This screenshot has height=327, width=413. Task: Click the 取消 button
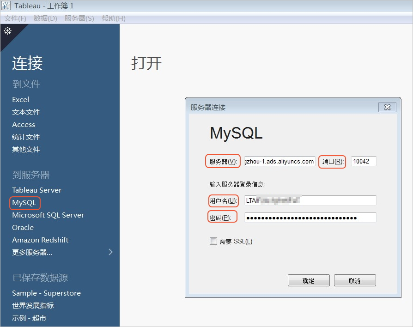pyautogui.click(x=355, y=280)
